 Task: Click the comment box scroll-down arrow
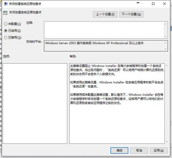[x=165, y=36]
